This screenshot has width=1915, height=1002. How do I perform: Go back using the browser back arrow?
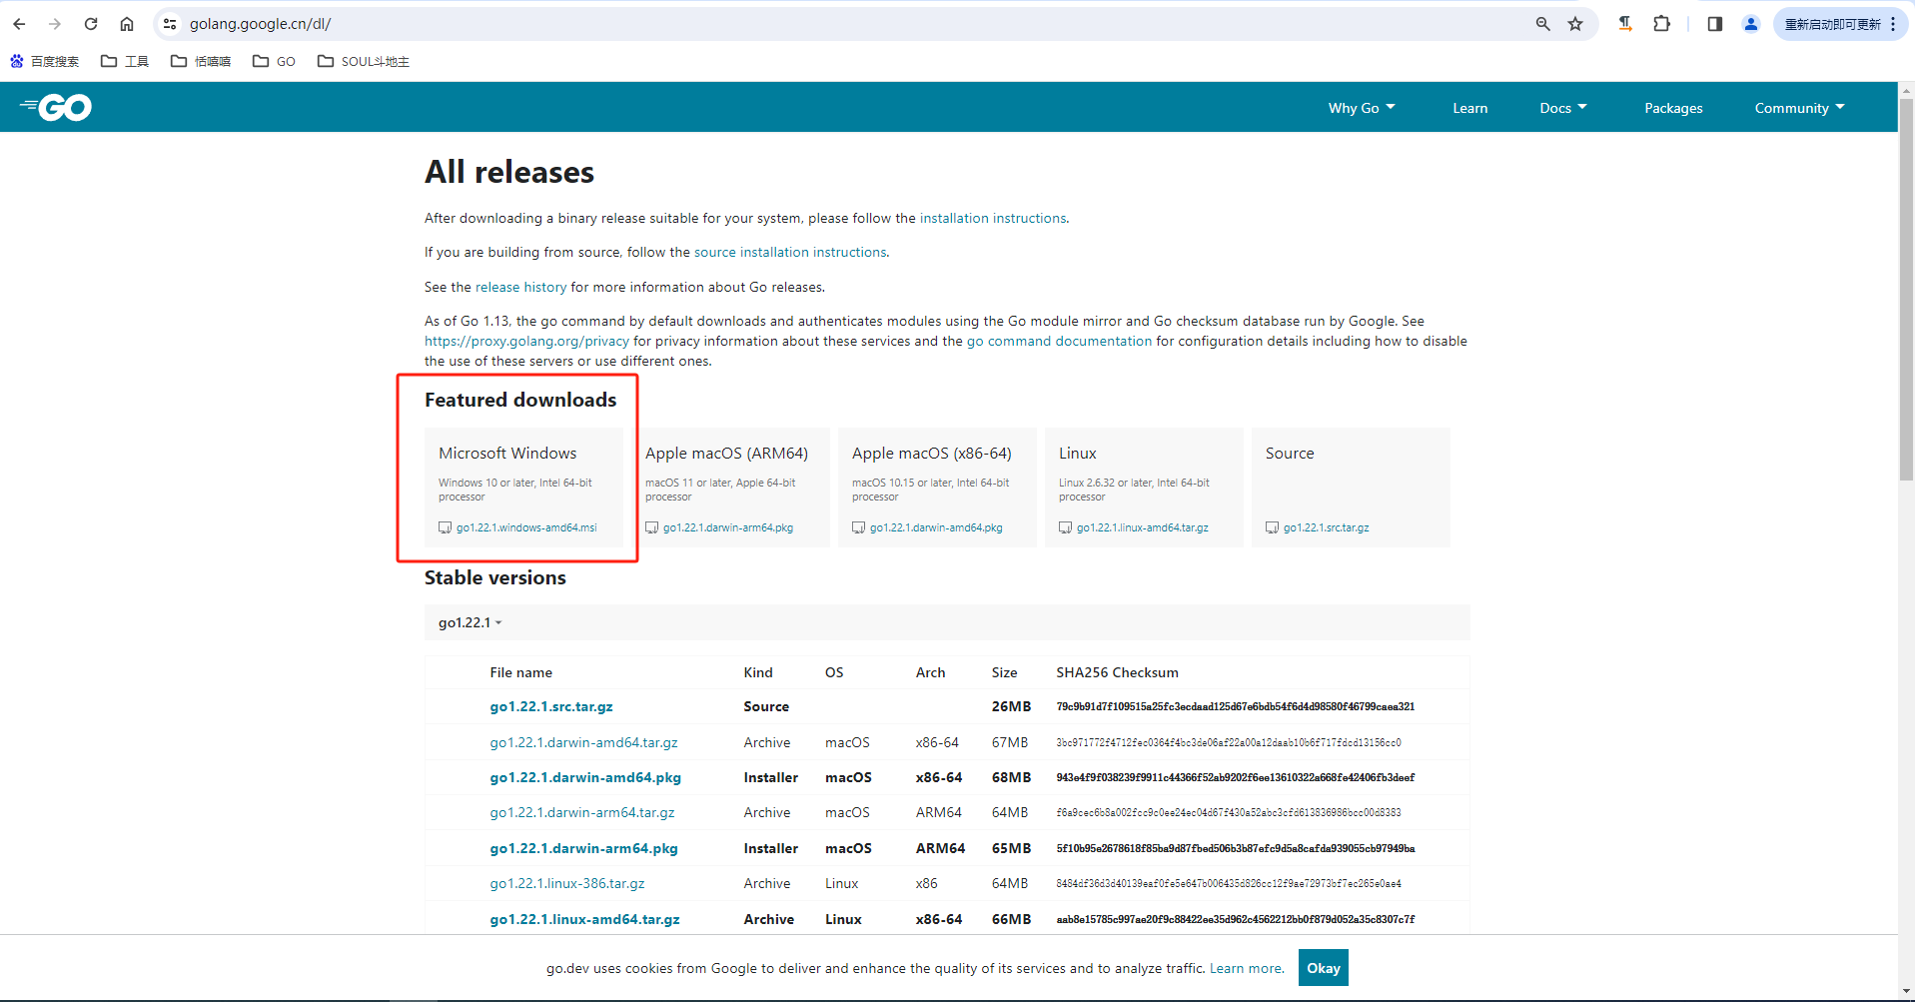click(20, 24)
